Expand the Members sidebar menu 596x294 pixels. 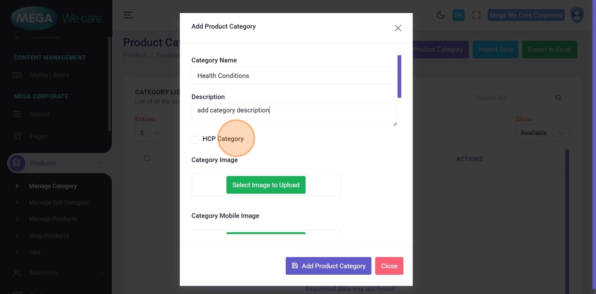59,273
